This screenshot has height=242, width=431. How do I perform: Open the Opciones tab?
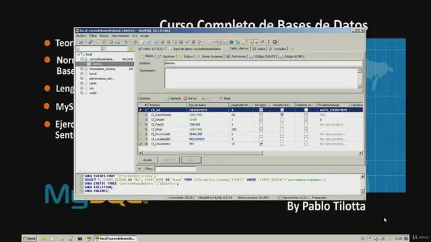[x=166, y=56]
